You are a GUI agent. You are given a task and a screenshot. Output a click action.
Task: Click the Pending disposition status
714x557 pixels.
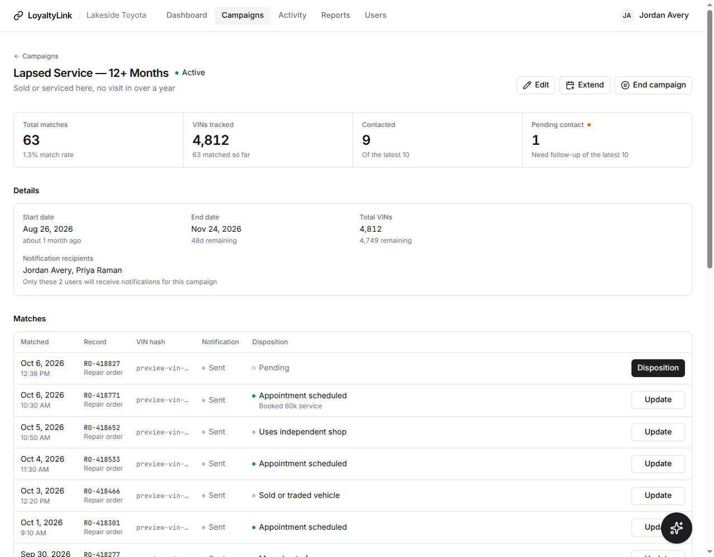[x=271, y=368]
